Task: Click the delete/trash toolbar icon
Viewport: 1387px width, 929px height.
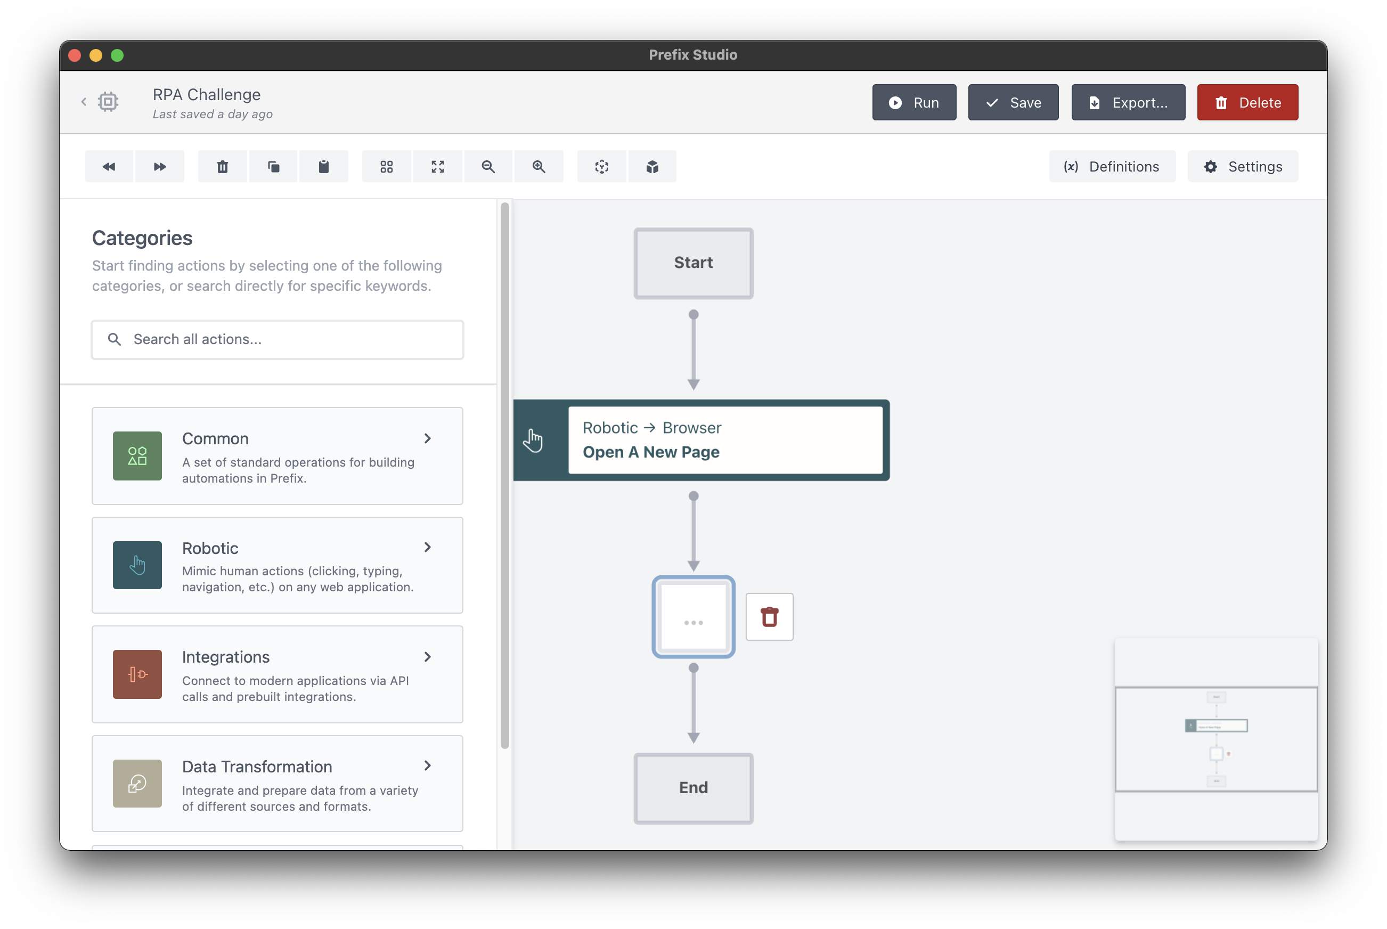Action: [x=223, y=166]
